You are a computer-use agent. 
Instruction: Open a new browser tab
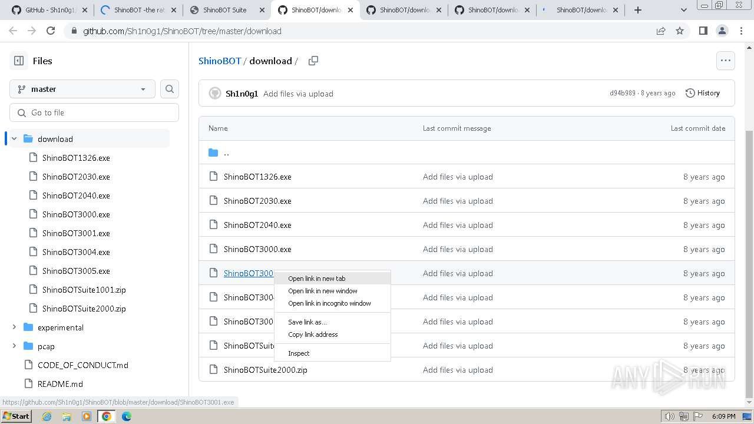click(638, 10)
